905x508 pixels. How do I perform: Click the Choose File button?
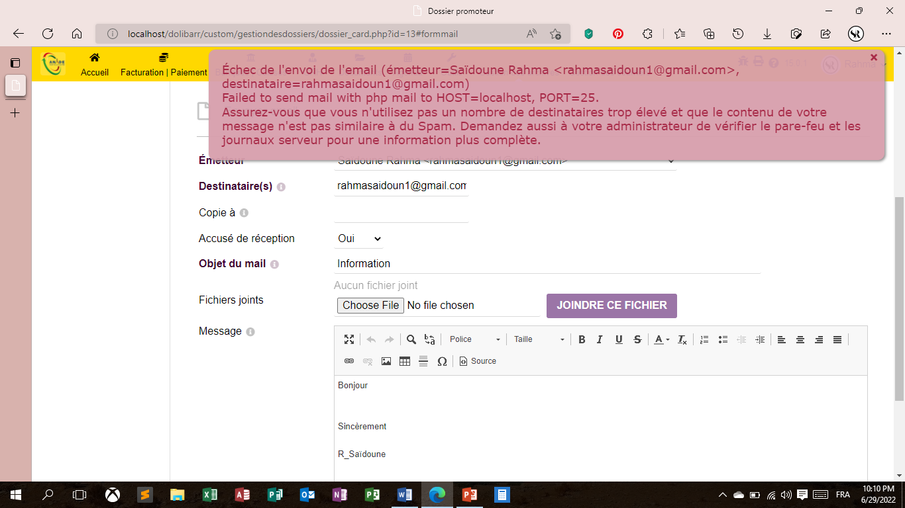[x=370, y=305]
